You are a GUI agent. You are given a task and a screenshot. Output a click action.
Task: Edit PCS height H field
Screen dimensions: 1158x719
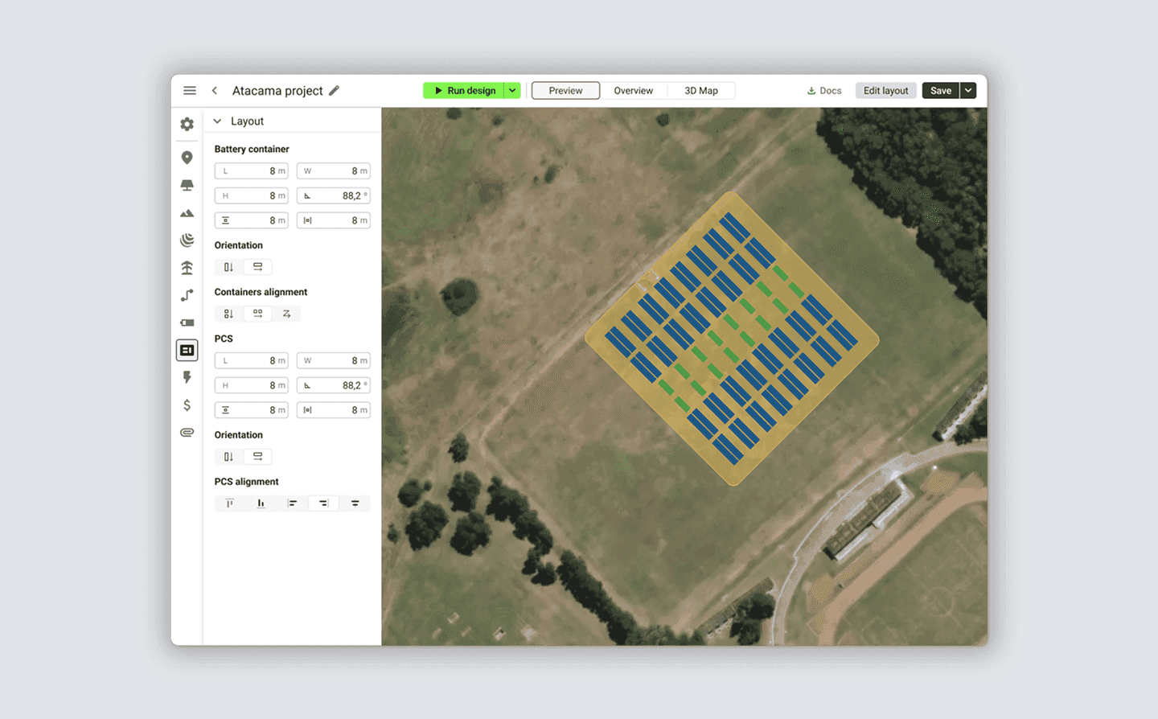coord(251,385)
